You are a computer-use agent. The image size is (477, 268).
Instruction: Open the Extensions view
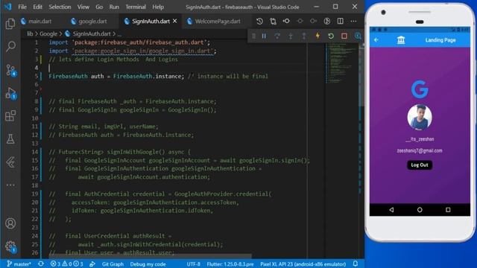pos(10,116)
